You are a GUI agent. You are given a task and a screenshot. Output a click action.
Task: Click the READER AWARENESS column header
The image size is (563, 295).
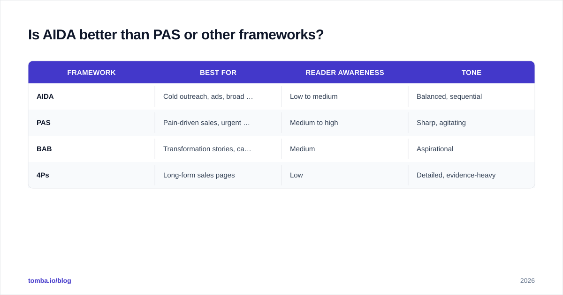click(345, 73)
